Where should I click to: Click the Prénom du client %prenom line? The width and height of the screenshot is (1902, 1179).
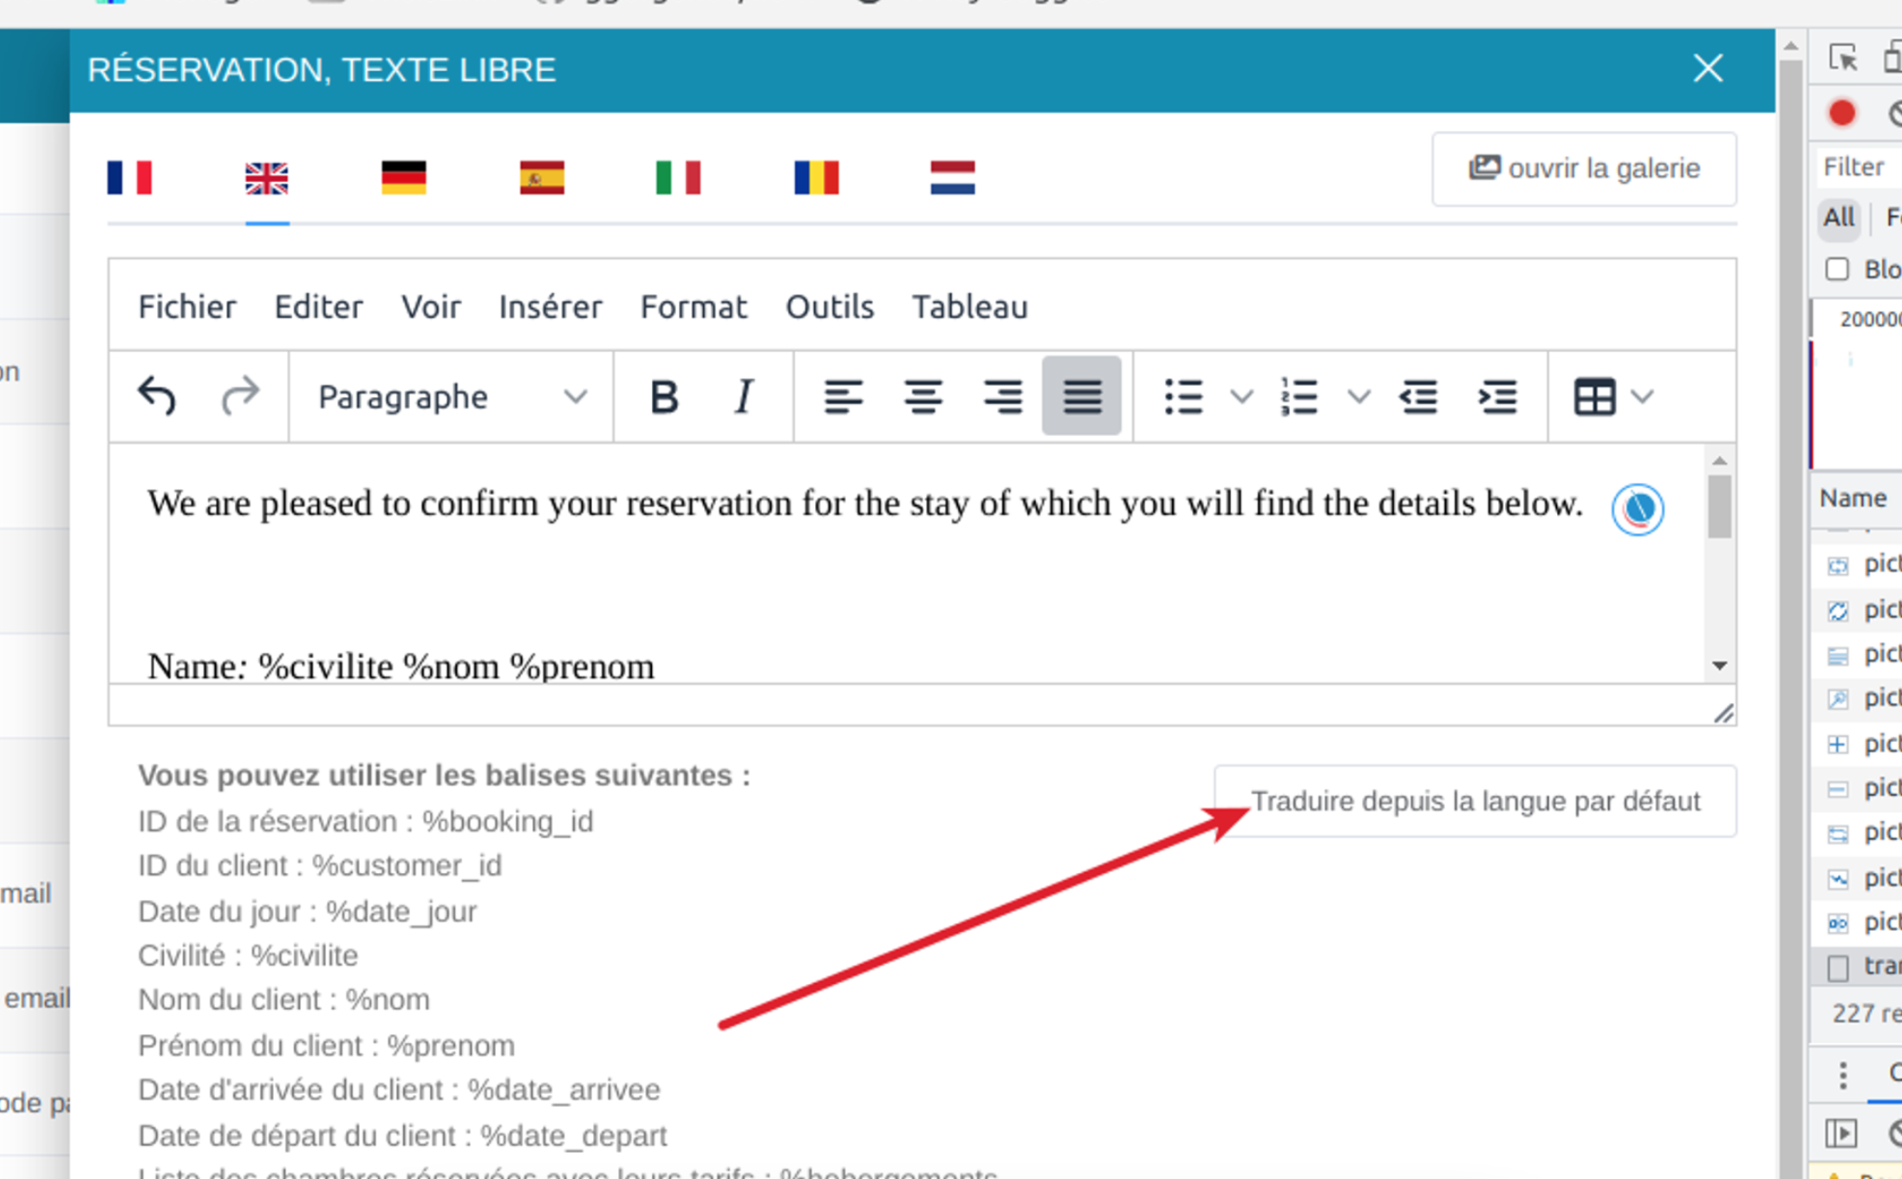326,1045
